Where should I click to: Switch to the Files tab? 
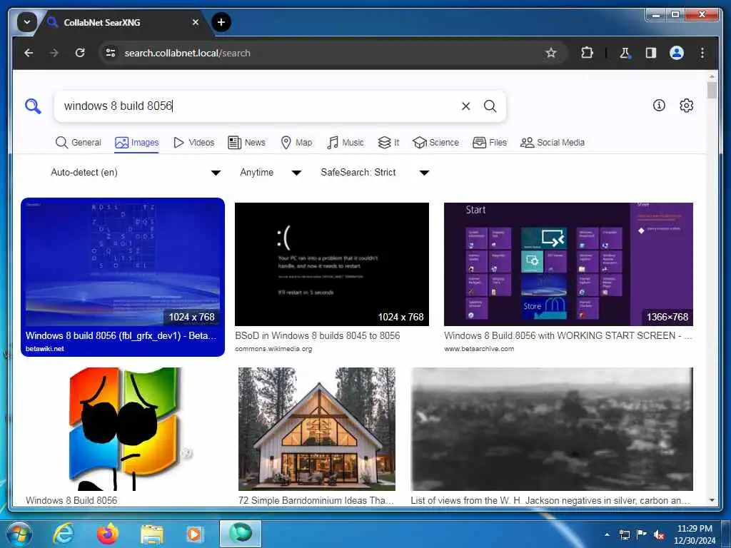[x=490, y=143]
